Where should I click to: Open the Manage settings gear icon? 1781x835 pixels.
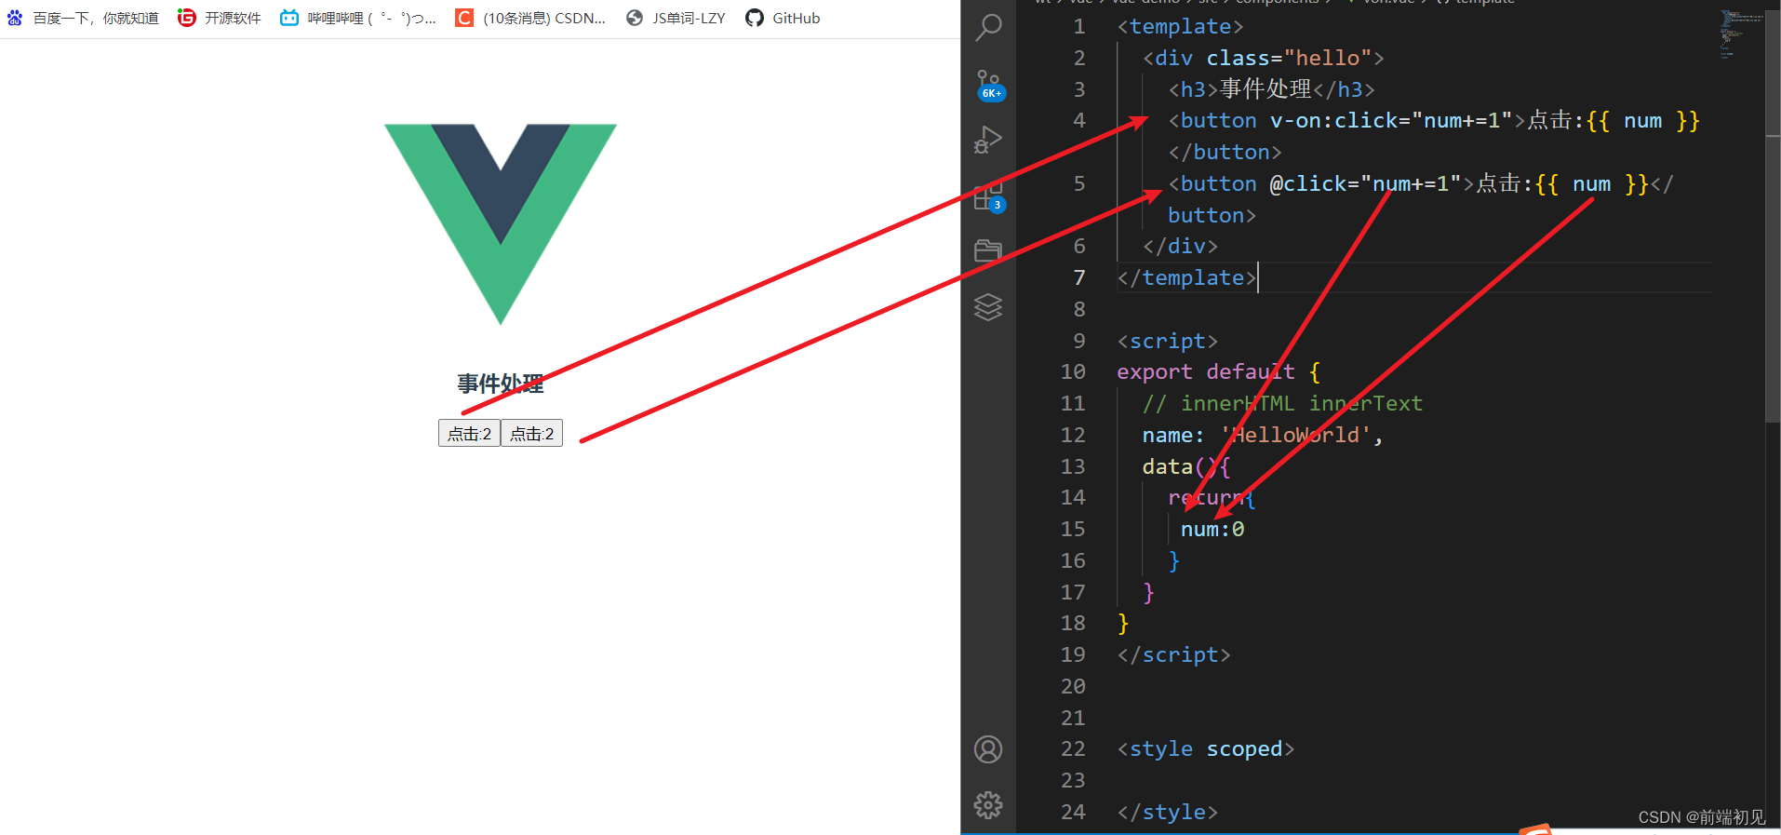(988, 805)
